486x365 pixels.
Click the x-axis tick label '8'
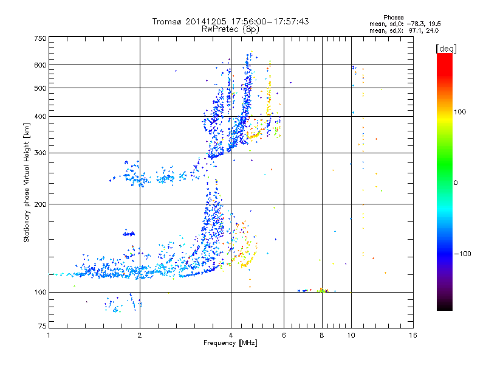(322, 335)
